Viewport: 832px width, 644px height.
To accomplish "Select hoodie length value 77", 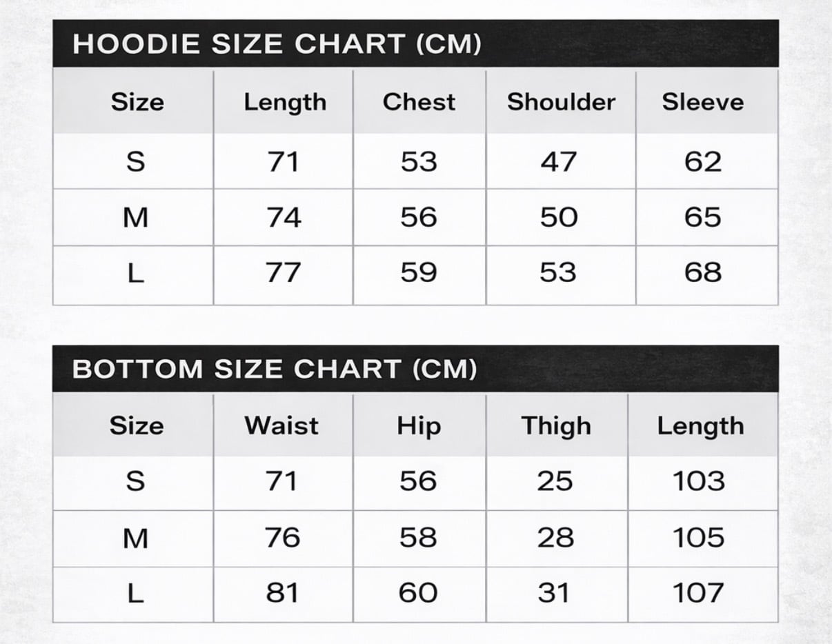I will coord(284,273).
